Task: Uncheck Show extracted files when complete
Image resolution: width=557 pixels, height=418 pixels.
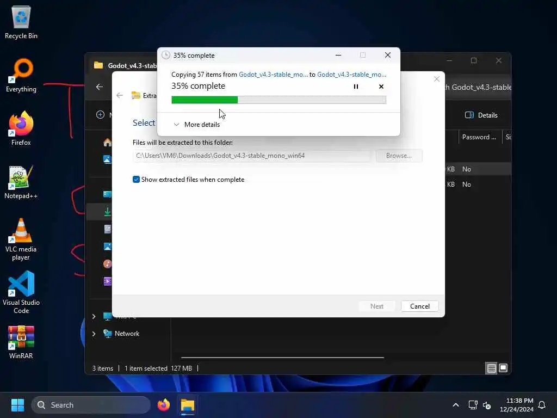Action: pos(136,180)
